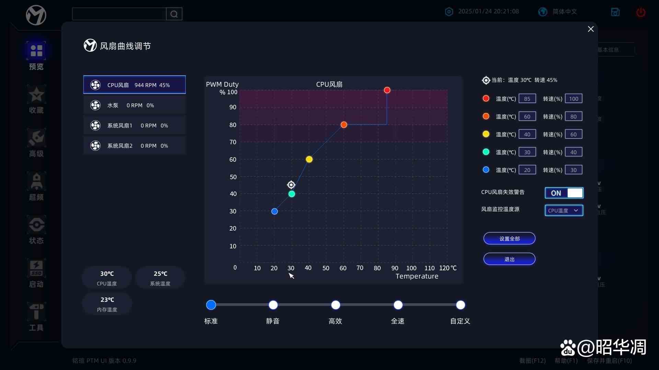Open the 工具 hammer tools icon
The height and width of the screenshot is (370, 659).
tap(36, 312)
